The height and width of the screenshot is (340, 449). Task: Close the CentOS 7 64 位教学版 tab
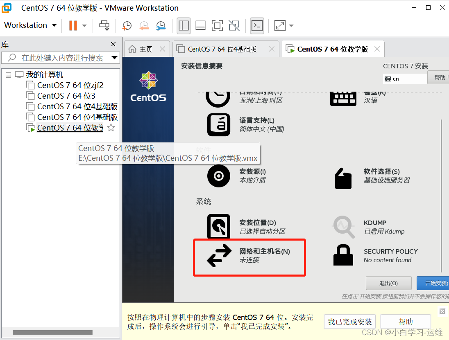click(377, 49)
